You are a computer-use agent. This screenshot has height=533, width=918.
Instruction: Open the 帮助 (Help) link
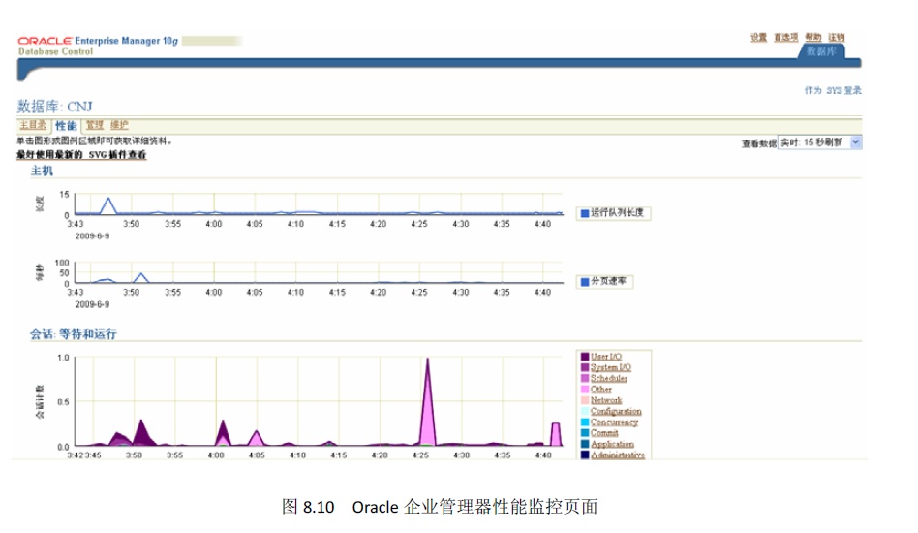(813, 38)
